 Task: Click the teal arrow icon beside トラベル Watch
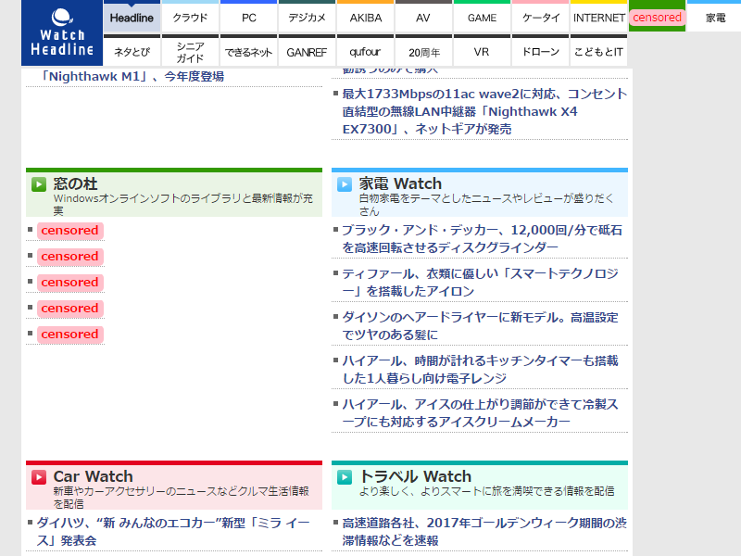tap(344, 476)
